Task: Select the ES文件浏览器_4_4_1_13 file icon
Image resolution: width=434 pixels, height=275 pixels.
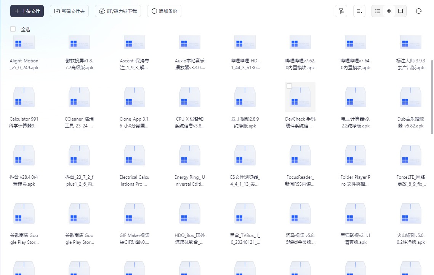Action: tap(245, 155)
